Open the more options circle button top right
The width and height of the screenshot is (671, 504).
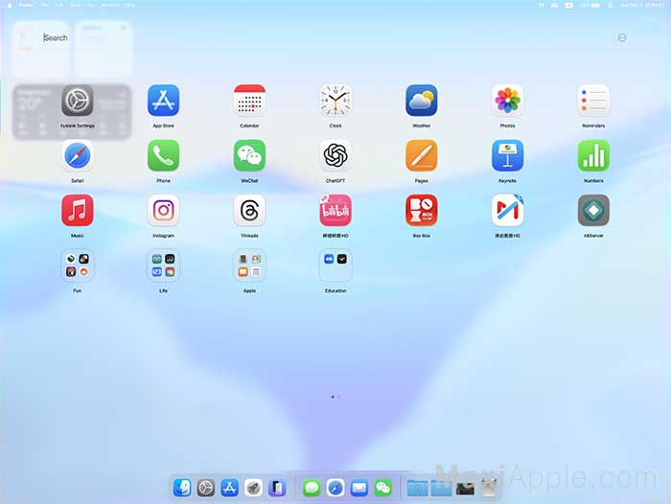click(x=622, y=37)
